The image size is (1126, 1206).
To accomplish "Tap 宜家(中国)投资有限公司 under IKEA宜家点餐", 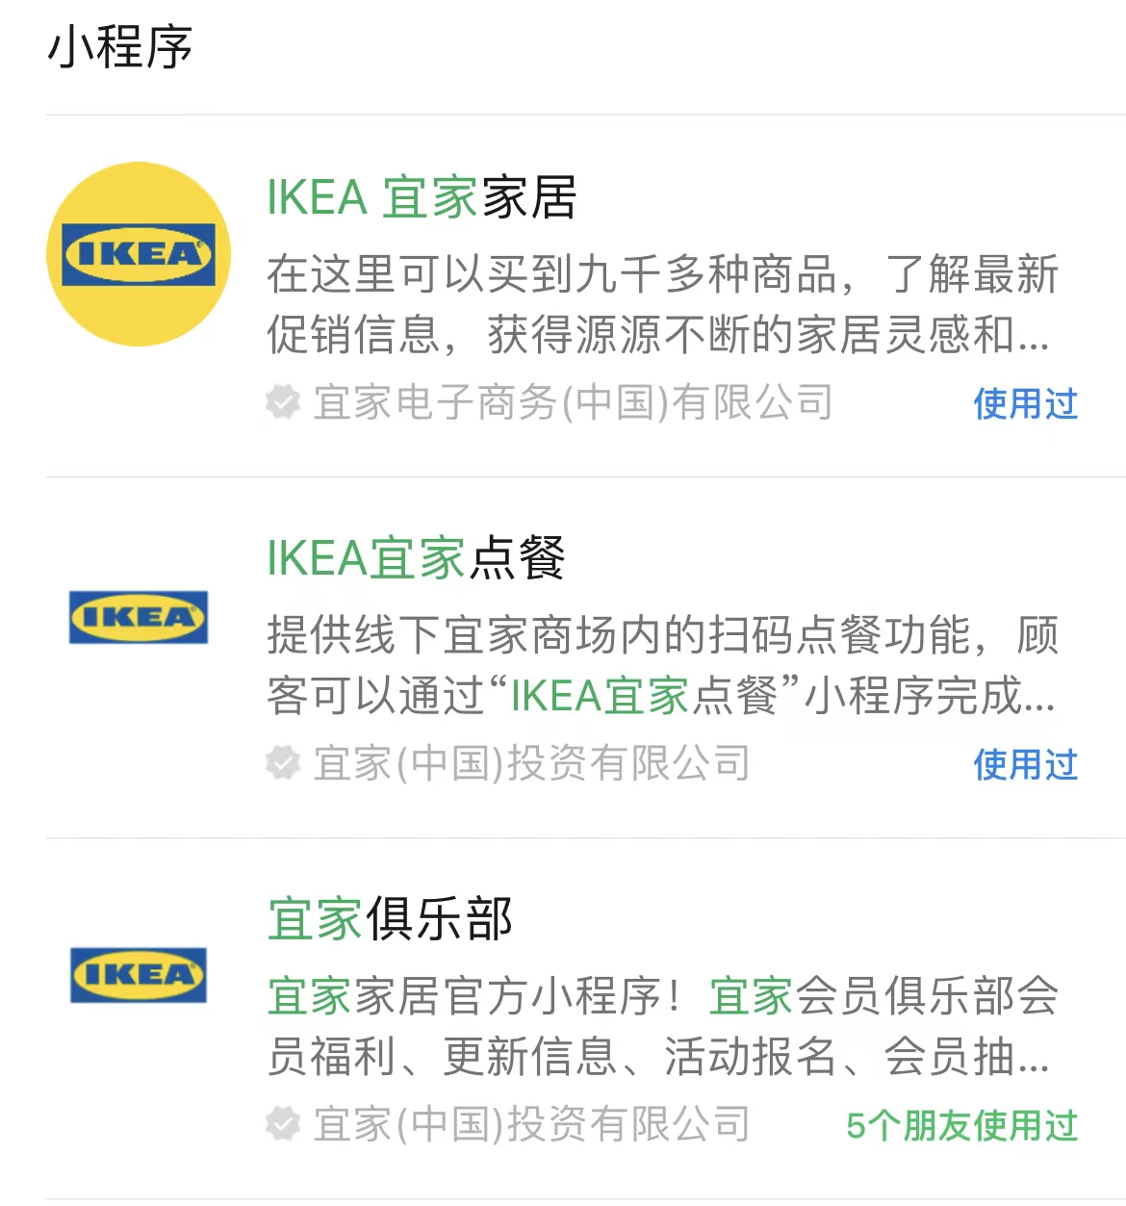I will pos(532,763).
